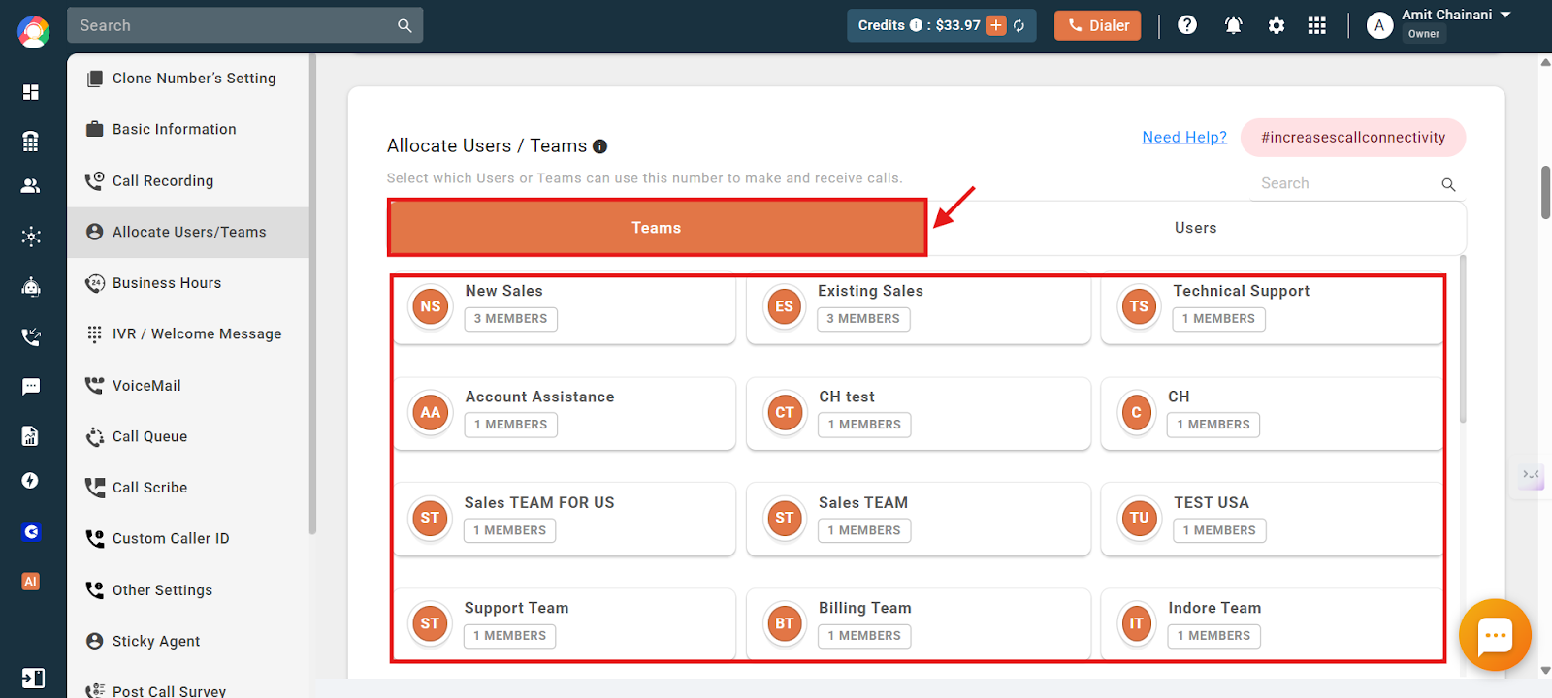Open Call Scribe menu item
Screen dimensions: 1552x698
coord(188,488)
